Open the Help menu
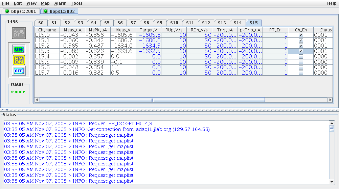This screenshot has height=189, width=339. [332, 3]
